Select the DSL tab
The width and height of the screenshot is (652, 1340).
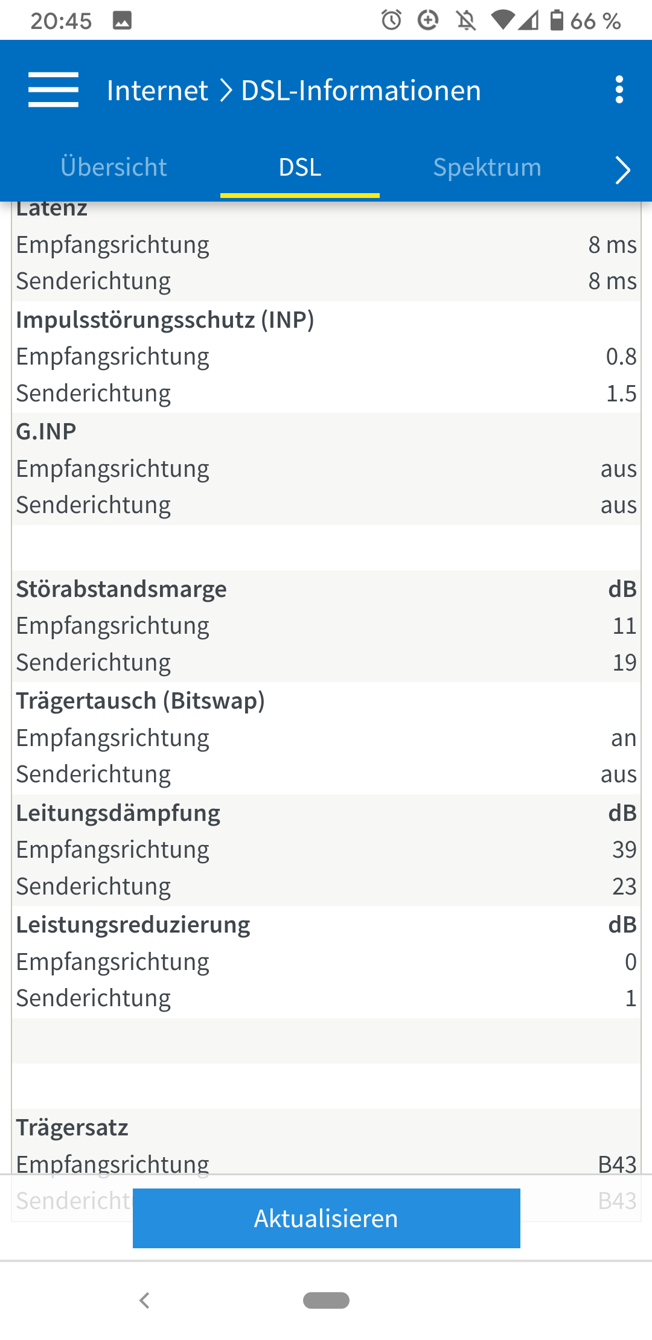coord(300,167)
